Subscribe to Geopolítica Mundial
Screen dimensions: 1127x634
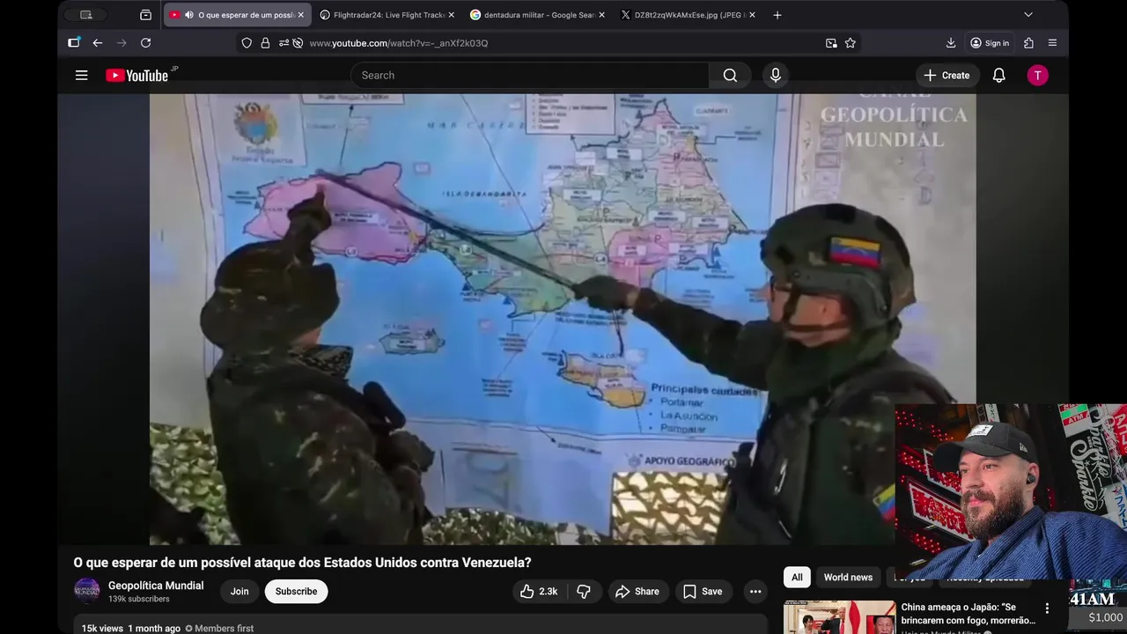click(296, 592)
